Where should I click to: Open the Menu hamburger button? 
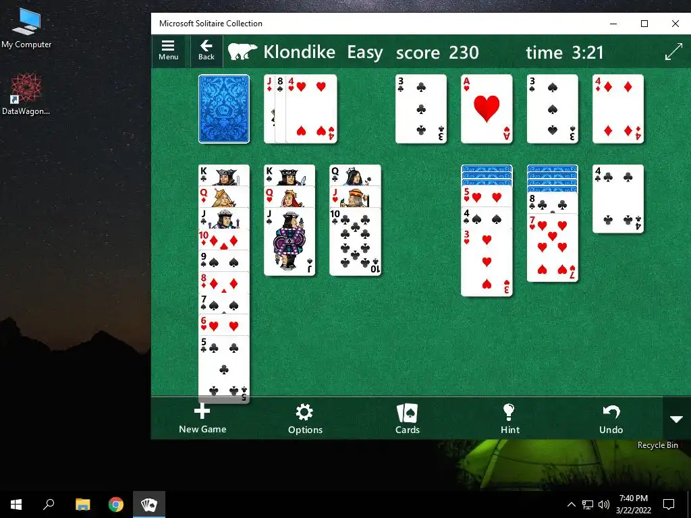(x=168, y=51)
